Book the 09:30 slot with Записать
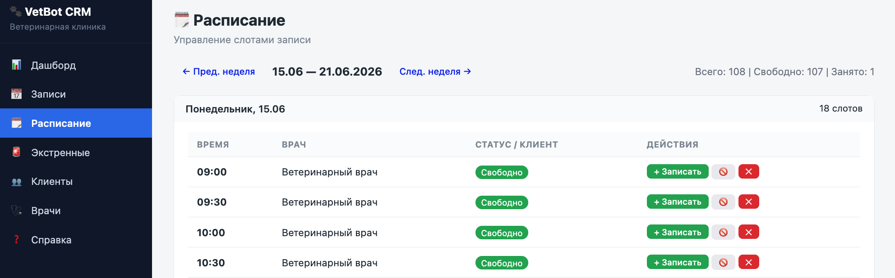This screenshot has width=895, height=278. pyautogui.click(x=678, y=202)
